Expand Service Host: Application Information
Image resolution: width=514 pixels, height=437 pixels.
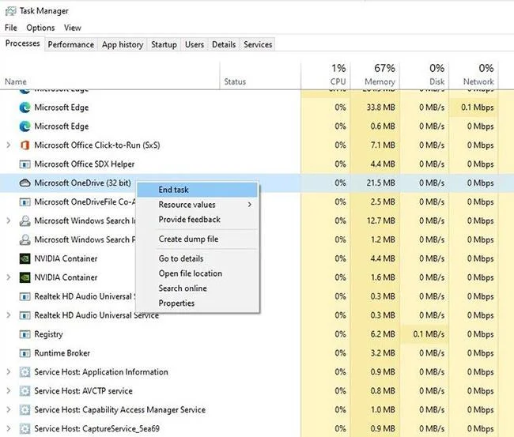[x=9, y=372]
